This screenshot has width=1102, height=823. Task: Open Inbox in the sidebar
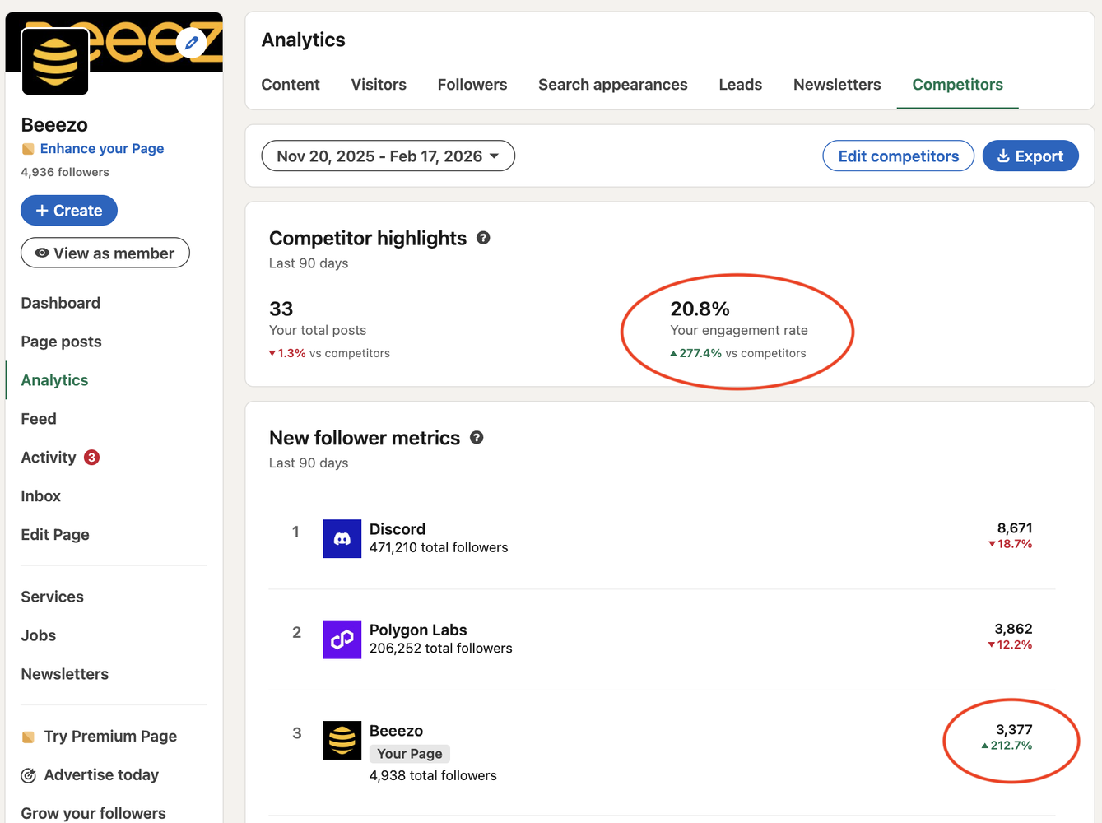(x=41, y=496)
